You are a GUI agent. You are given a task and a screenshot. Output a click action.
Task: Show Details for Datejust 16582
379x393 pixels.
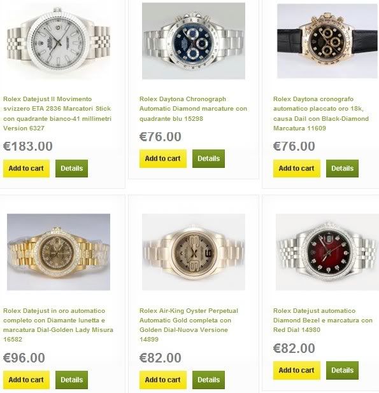71,380
